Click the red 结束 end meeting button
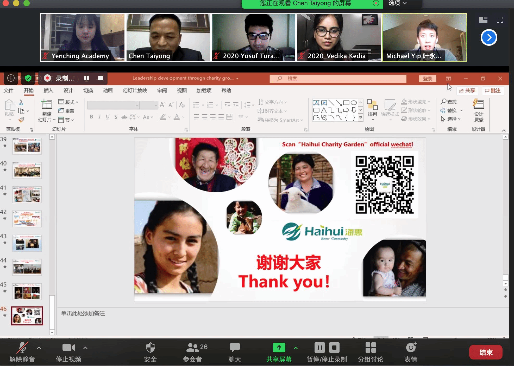Screen dimensions: 514x366 click(486, 352)
